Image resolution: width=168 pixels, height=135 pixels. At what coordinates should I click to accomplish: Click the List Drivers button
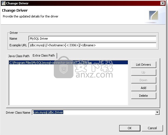tap(143, 65)
